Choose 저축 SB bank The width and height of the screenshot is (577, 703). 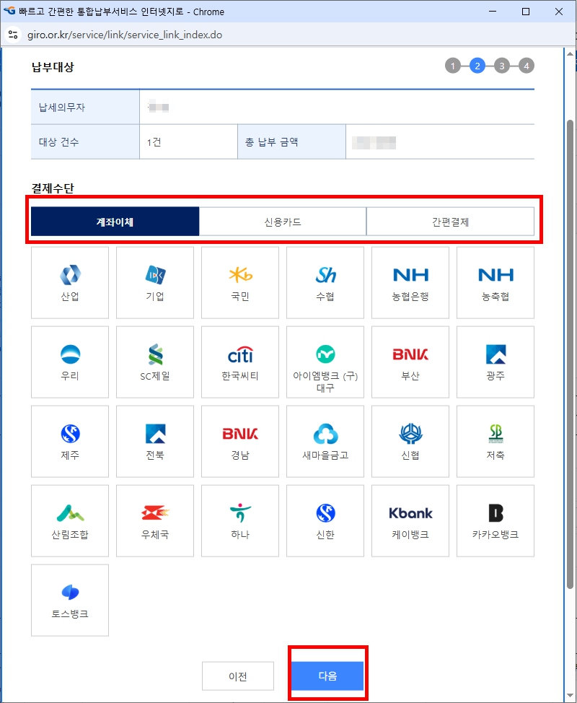tap(495, 441)
